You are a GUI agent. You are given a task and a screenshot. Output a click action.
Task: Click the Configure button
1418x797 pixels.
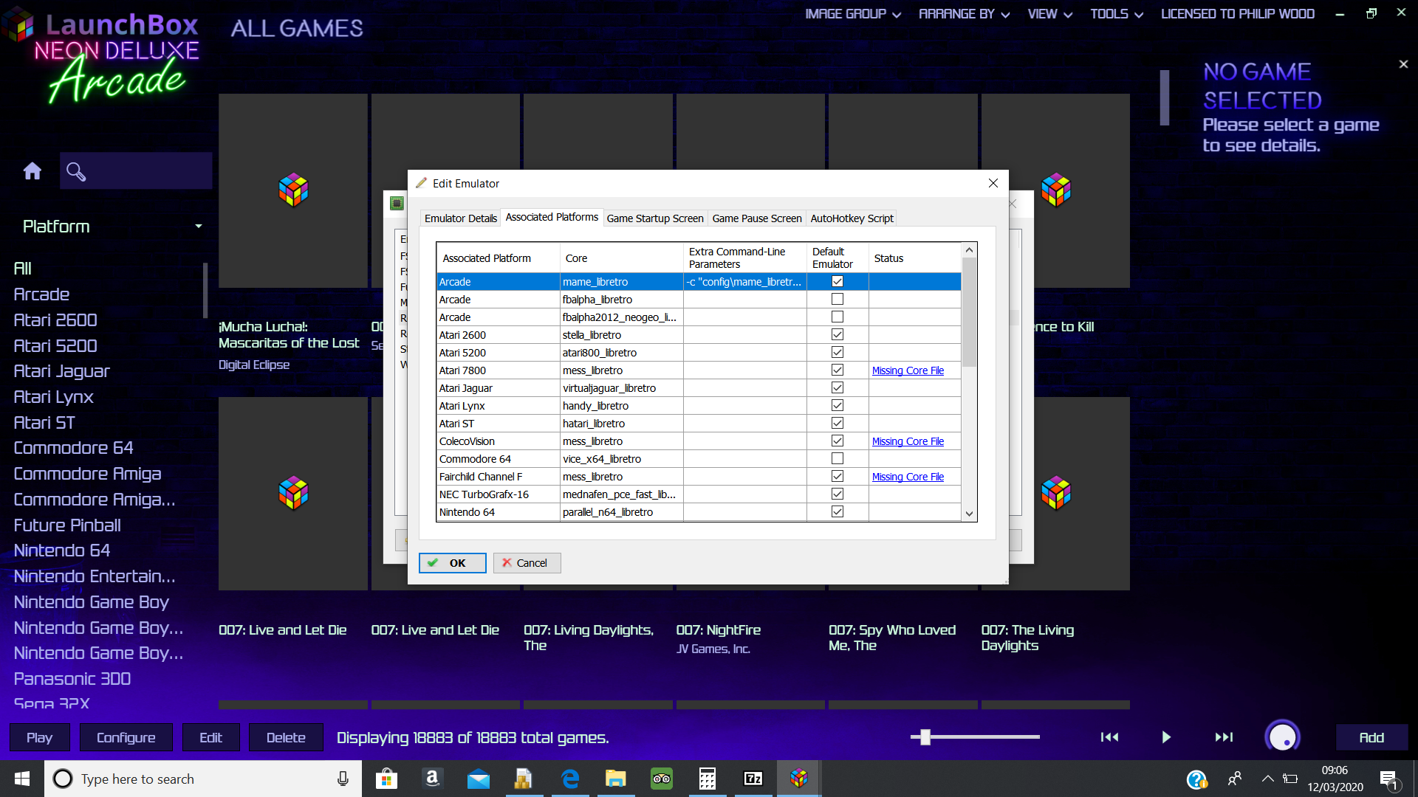pos(126,737)
